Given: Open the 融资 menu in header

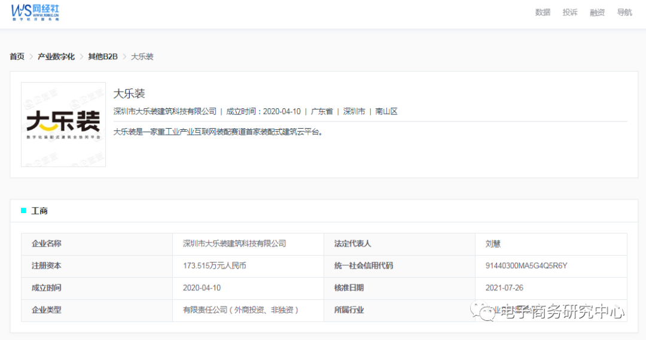Looking at the screenshot, I should [x=597, y=13].
